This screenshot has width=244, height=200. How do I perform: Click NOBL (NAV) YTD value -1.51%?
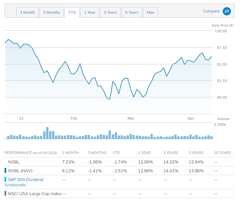click(x=120, y=171)
